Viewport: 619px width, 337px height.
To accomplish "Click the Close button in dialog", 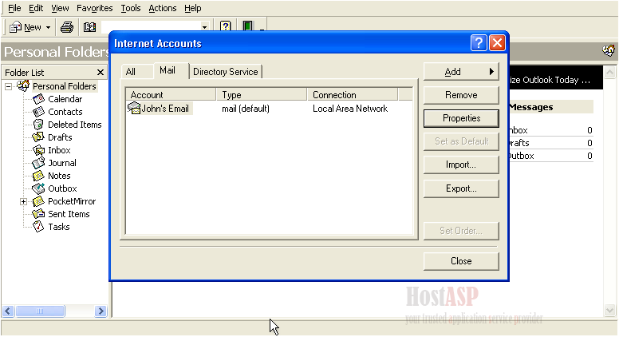I will [x=461, y=261].
